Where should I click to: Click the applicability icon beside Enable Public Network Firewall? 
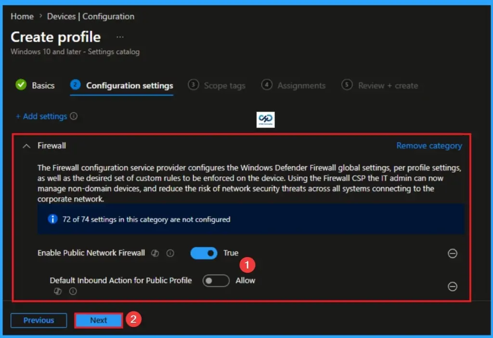pos(155,253)
